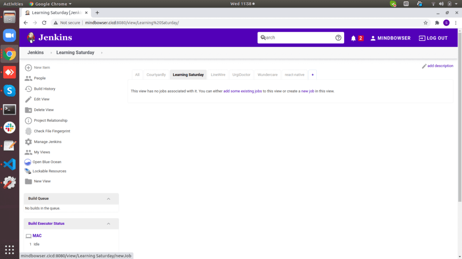Open Blue Ocean icon in sidebar
Image resolution: width=462 pixels, height=259 pixels.
[28, 162]
